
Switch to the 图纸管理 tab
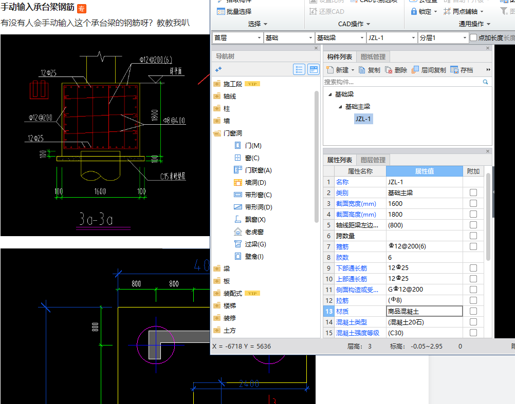(x=373, y=56)
